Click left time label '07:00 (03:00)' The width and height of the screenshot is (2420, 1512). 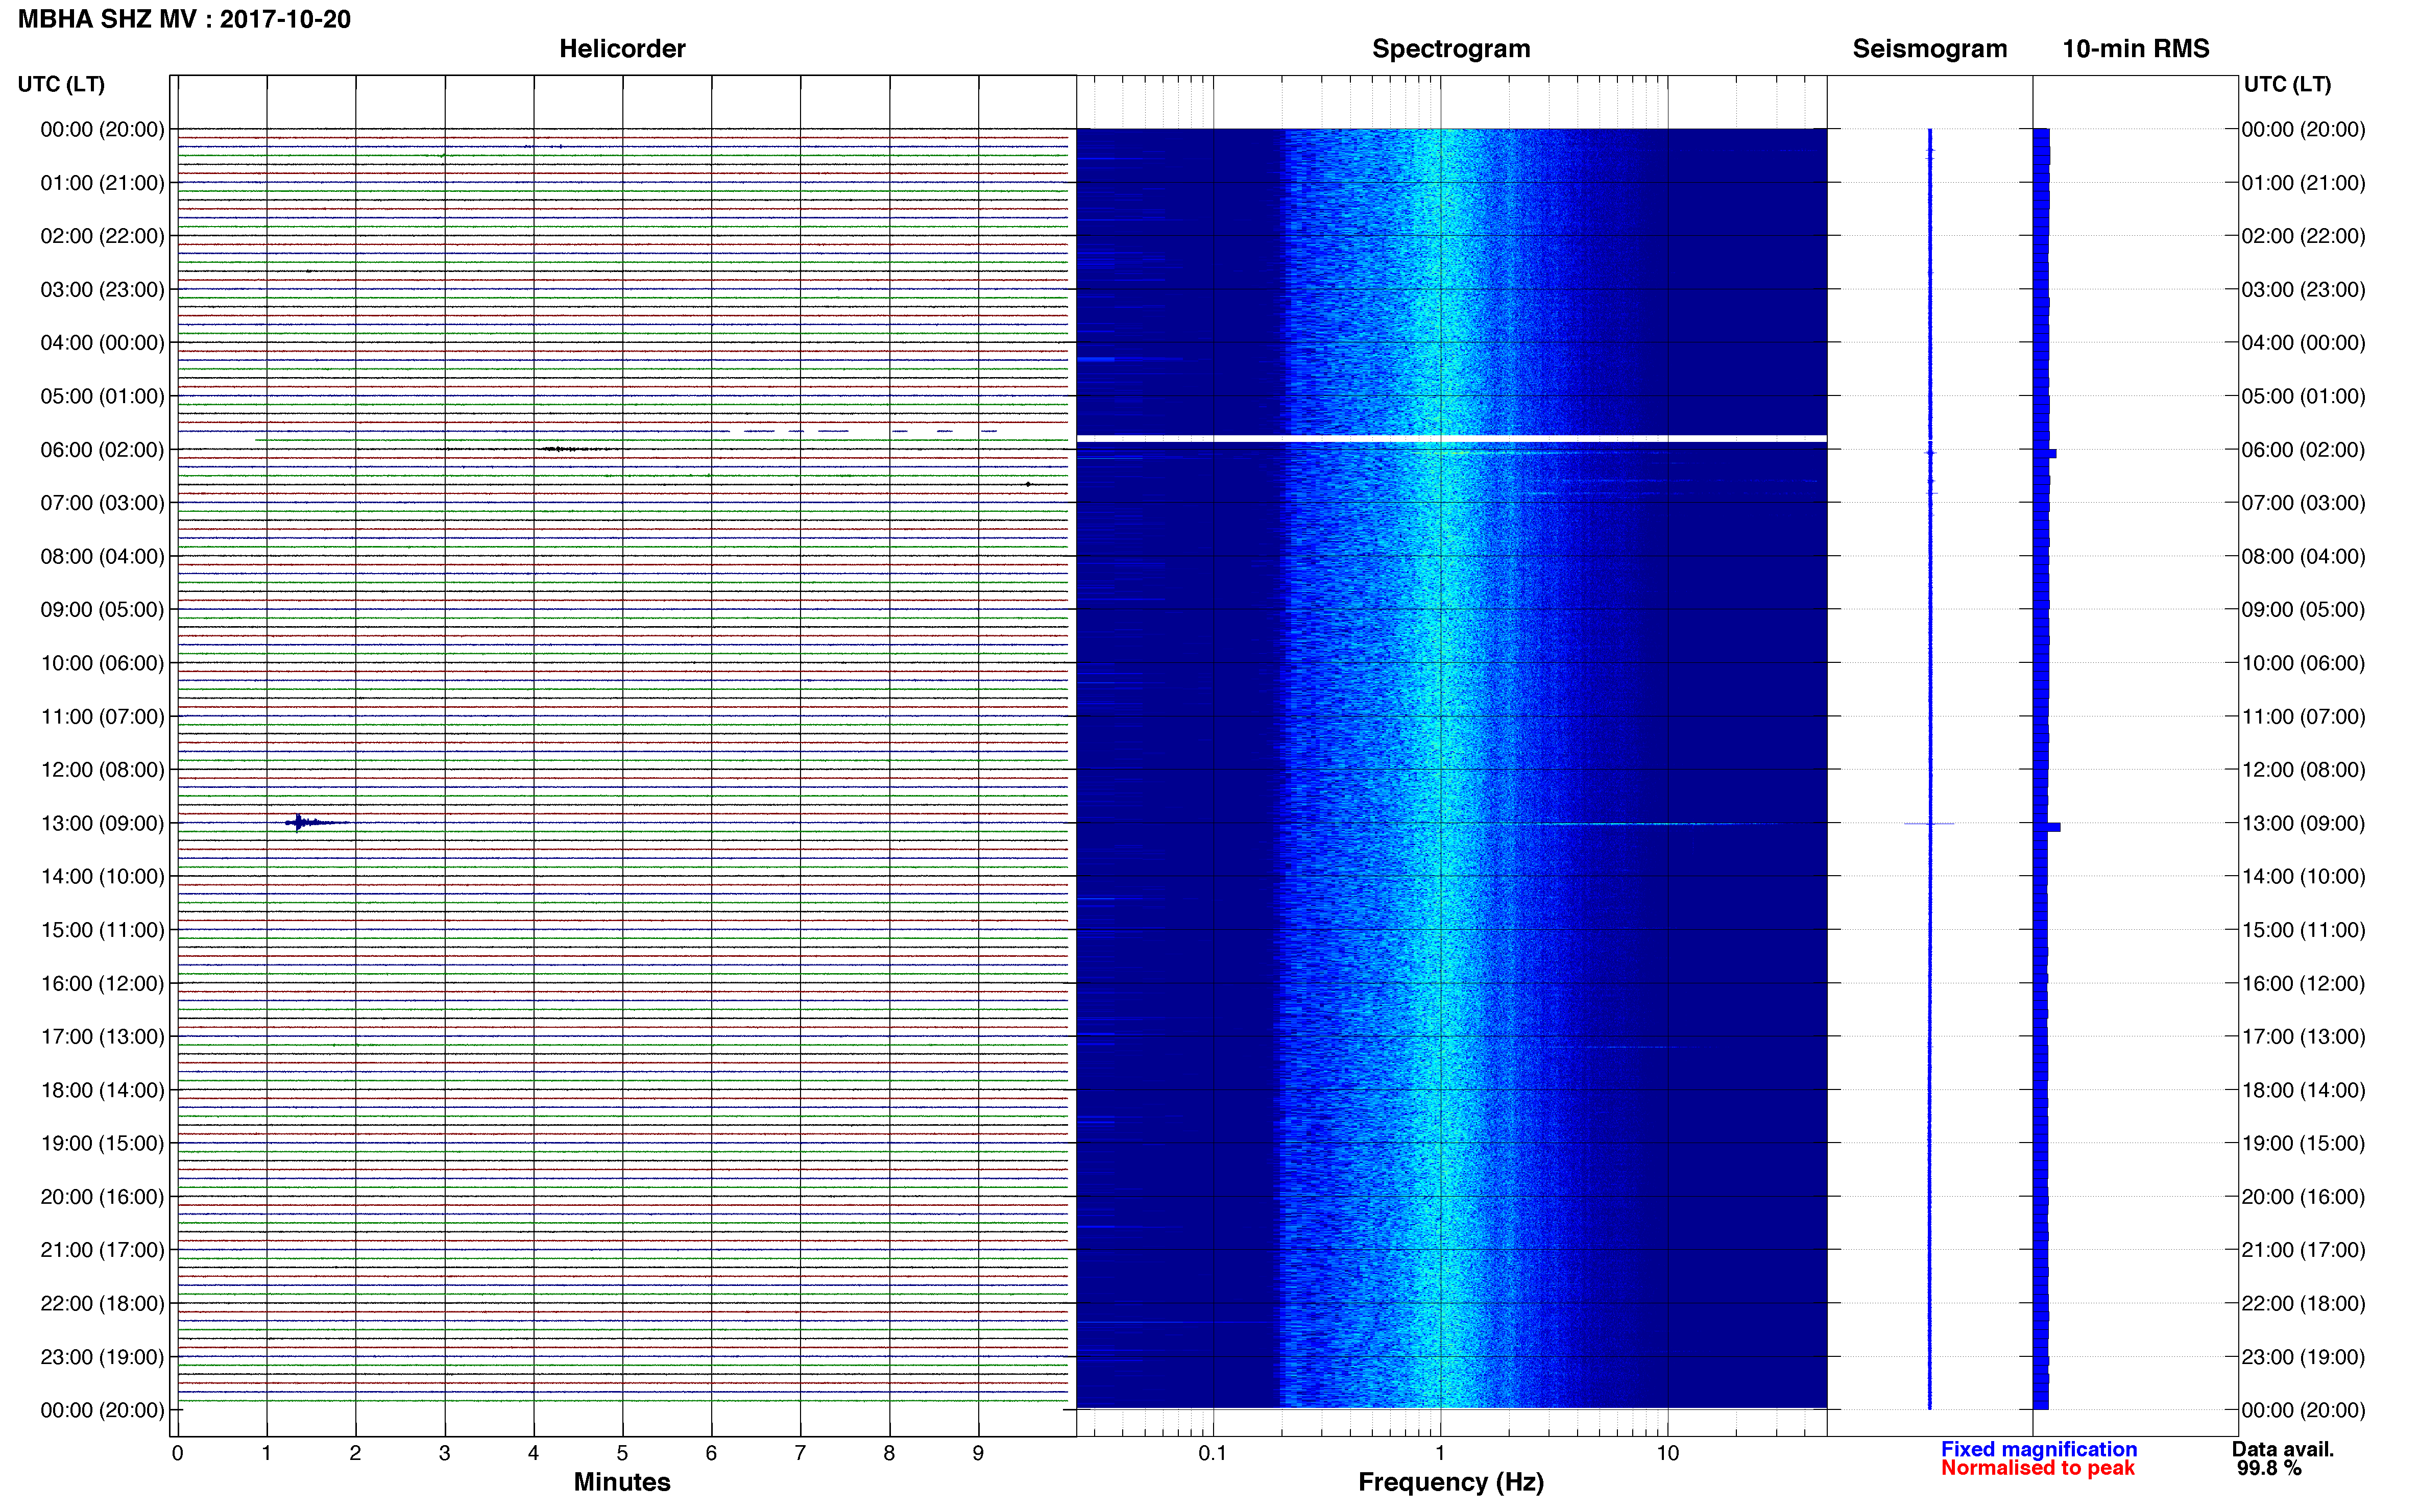102,502
